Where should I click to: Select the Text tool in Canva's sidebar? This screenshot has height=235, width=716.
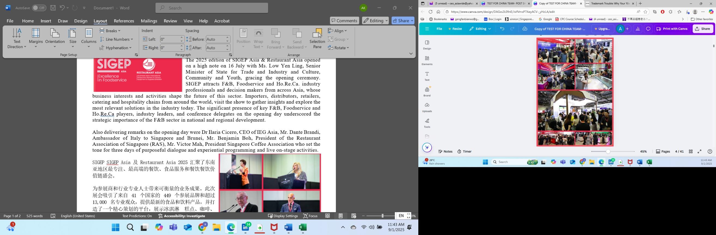pyautogui.click(x=427, y=76)
